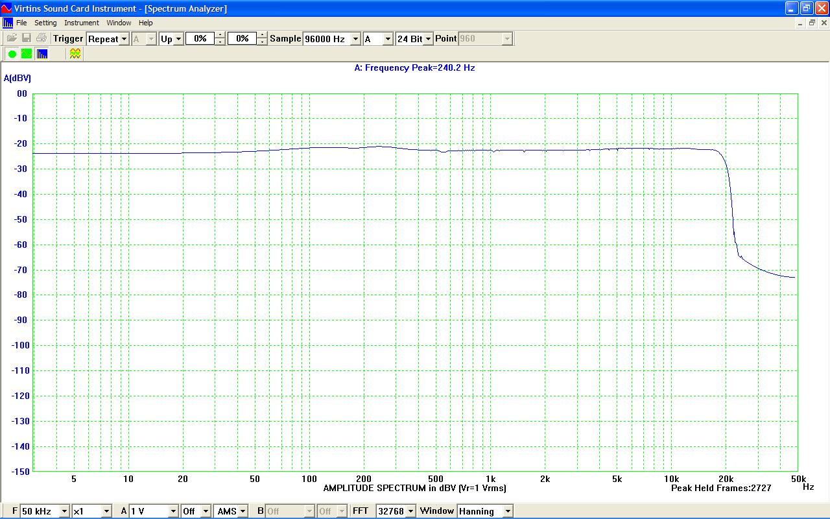Click the 20k frequency axis label
The width and height of the screenshot is (830, 519).
(x=726, y=479)
